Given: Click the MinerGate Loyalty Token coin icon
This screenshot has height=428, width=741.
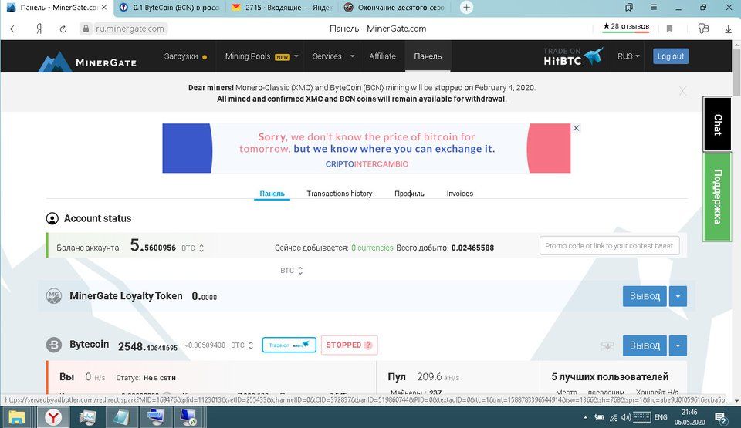Looking at the screenshot, I should pos(54,296).
